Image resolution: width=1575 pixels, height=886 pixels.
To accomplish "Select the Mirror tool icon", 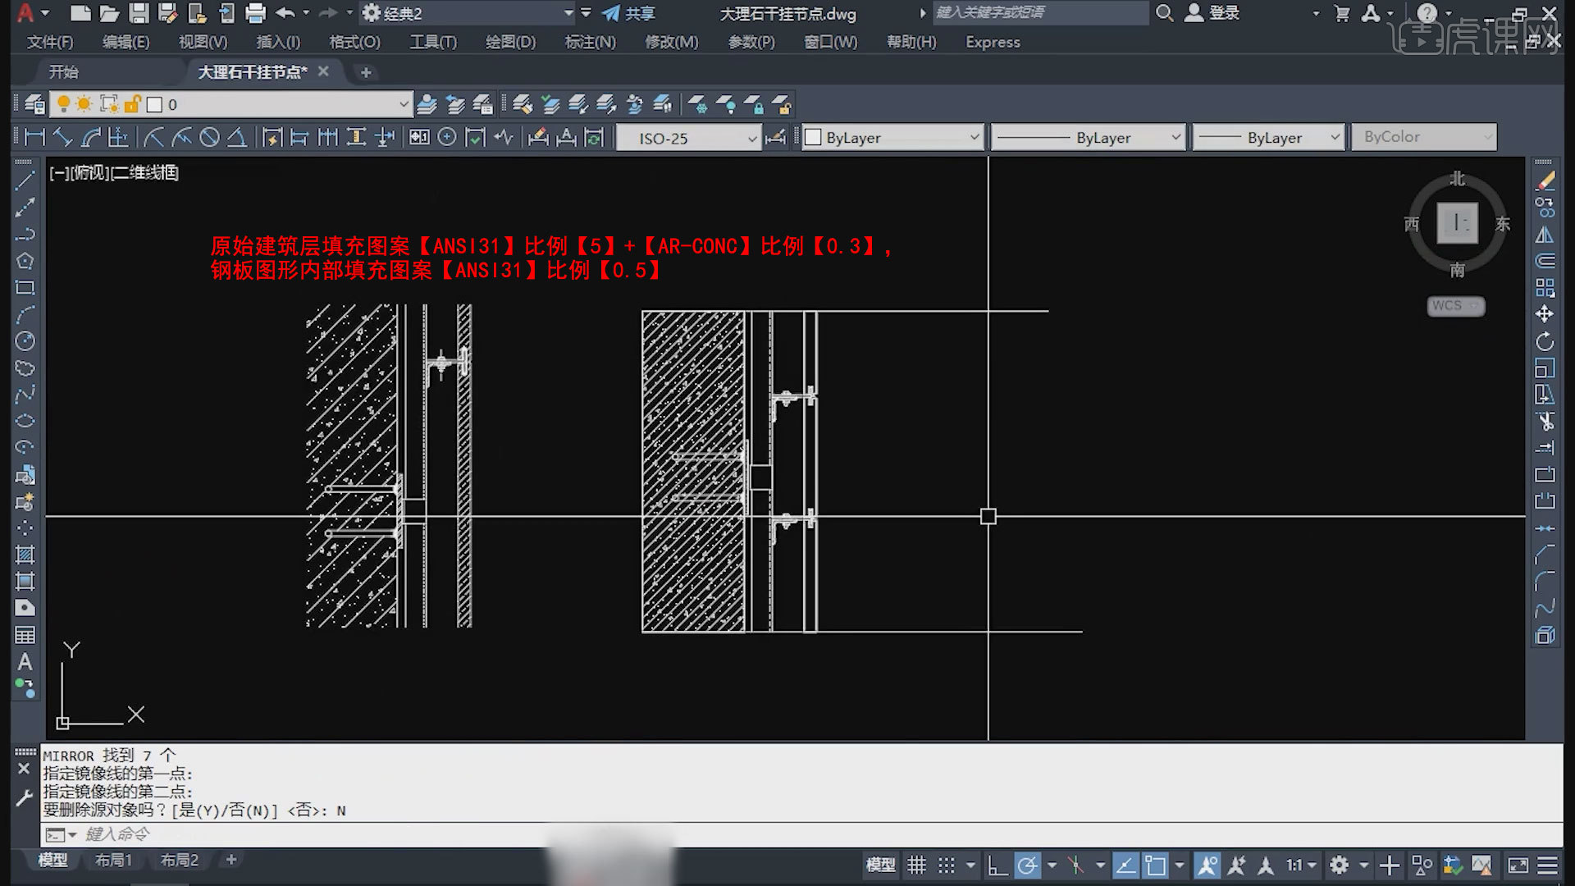I will tap(1545, 235).
